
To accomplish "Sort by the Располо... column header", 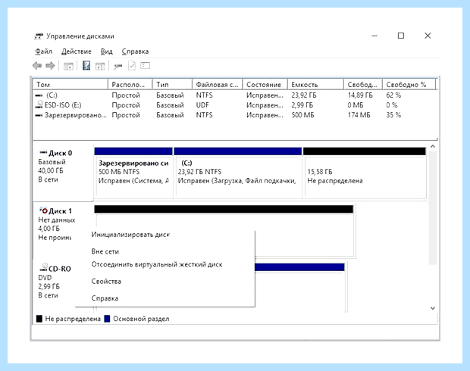I will pyautogui.click(x=130, y=85).
